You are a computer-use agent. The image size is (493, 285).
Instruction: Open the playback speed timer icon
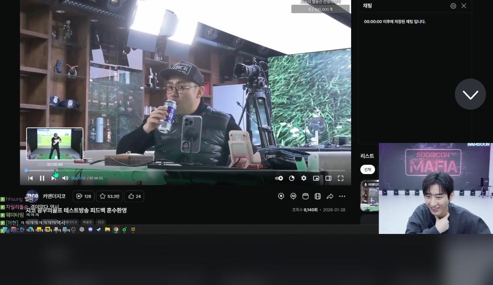click(292, 178)
